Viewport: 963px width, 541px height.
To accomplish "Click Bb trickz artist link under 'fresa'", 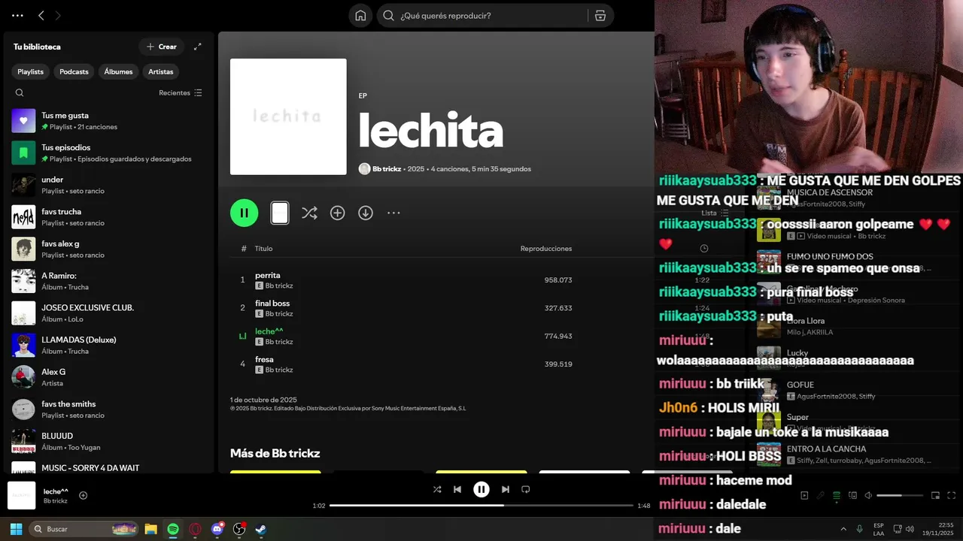I will (279, 370).
